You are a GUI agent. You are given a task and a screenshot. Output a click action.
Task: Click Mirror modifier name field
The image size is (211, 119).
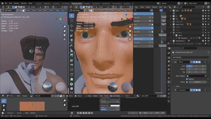click(x=184, y=62)
